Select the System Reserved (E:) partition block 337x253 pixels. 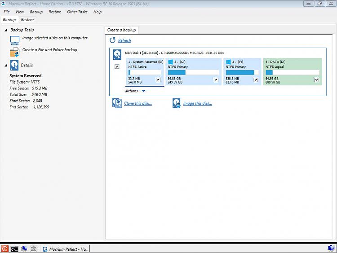(x=145, y=71)
